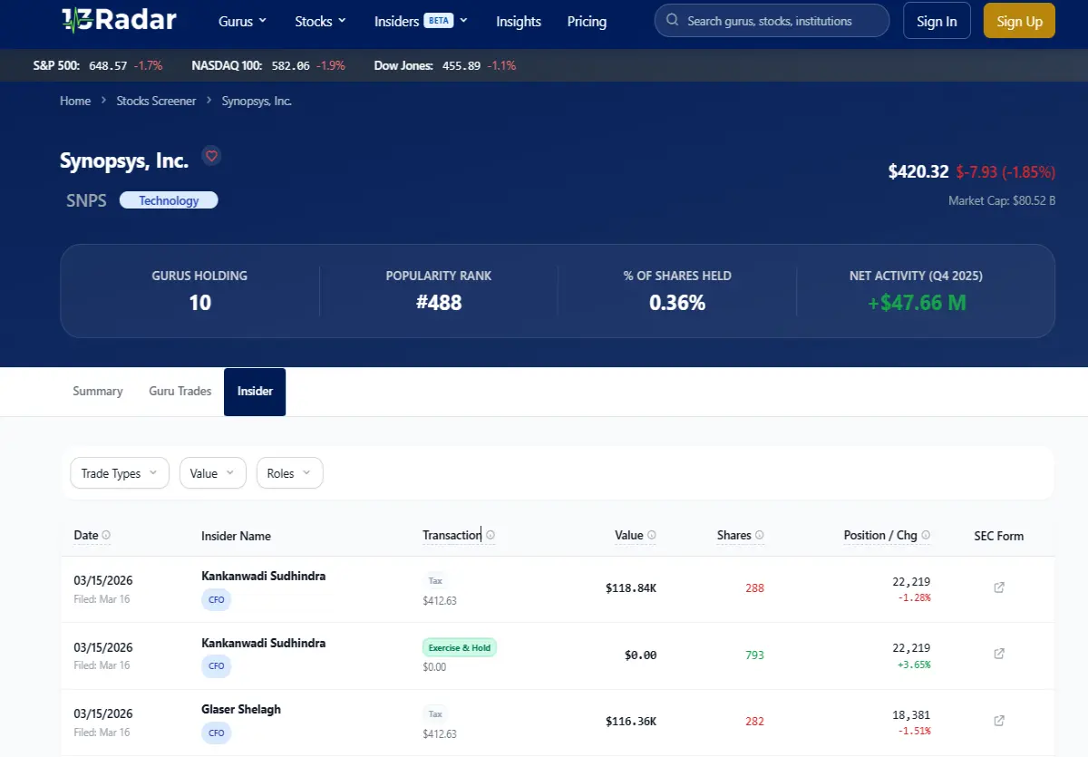
Task: Focus the search gurus, stocks field
Action: coord(772,20)
